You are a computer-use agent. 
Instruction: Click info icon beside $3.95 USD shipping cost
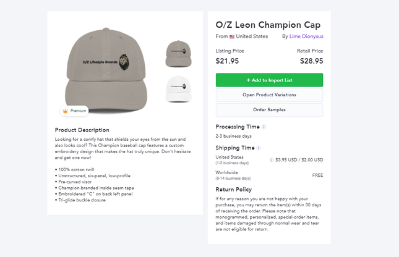pyautogui.click(x=272, y=159)
